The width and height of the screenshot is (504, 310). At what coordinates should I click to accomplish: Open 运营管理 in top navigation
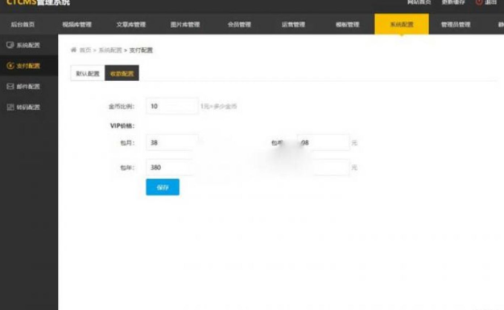(x=293, y=24)
